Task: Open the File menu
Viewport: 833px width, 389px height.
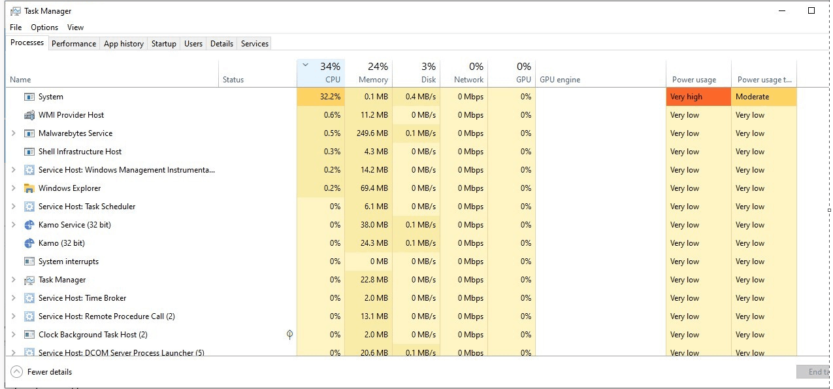Action: click(16, 27)
